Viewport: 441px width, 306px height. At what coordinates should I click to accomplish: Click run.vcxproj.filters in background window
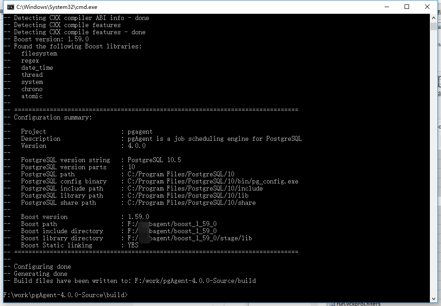358,304
